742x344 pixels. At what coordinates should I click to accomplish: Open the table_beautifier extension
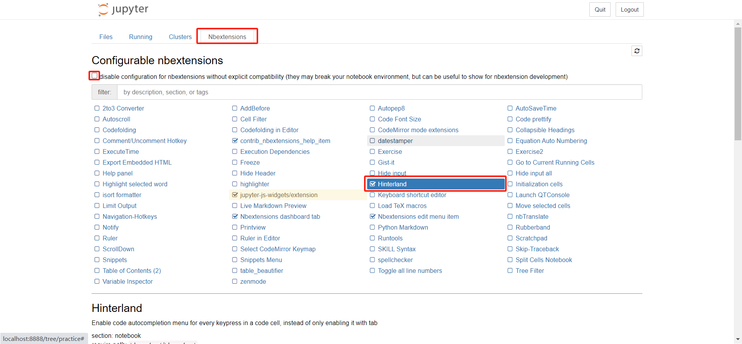(262, 271)
